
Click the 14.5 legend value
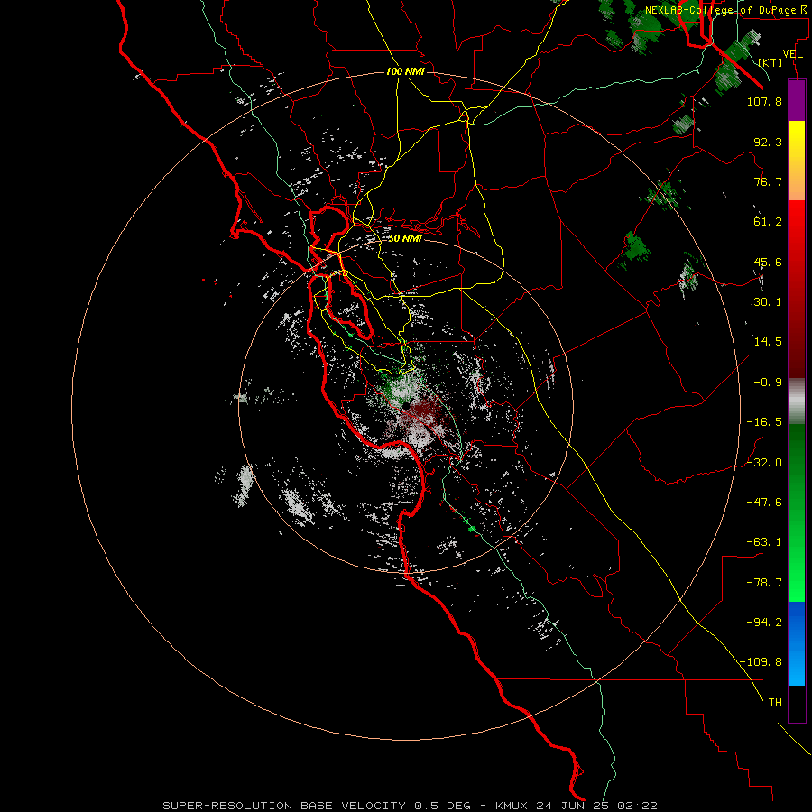(768, 342)
